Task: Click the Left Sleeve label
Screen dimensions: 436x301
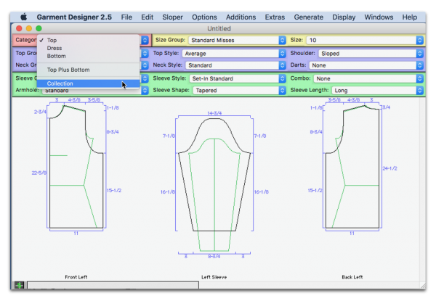Action: [214, 277]
